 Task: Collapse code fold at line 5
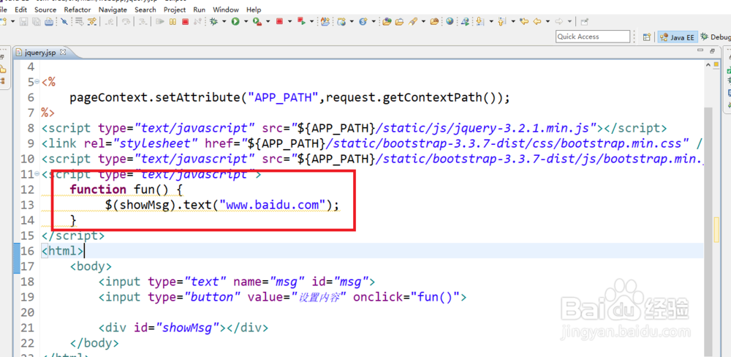[x=37, y=82]
